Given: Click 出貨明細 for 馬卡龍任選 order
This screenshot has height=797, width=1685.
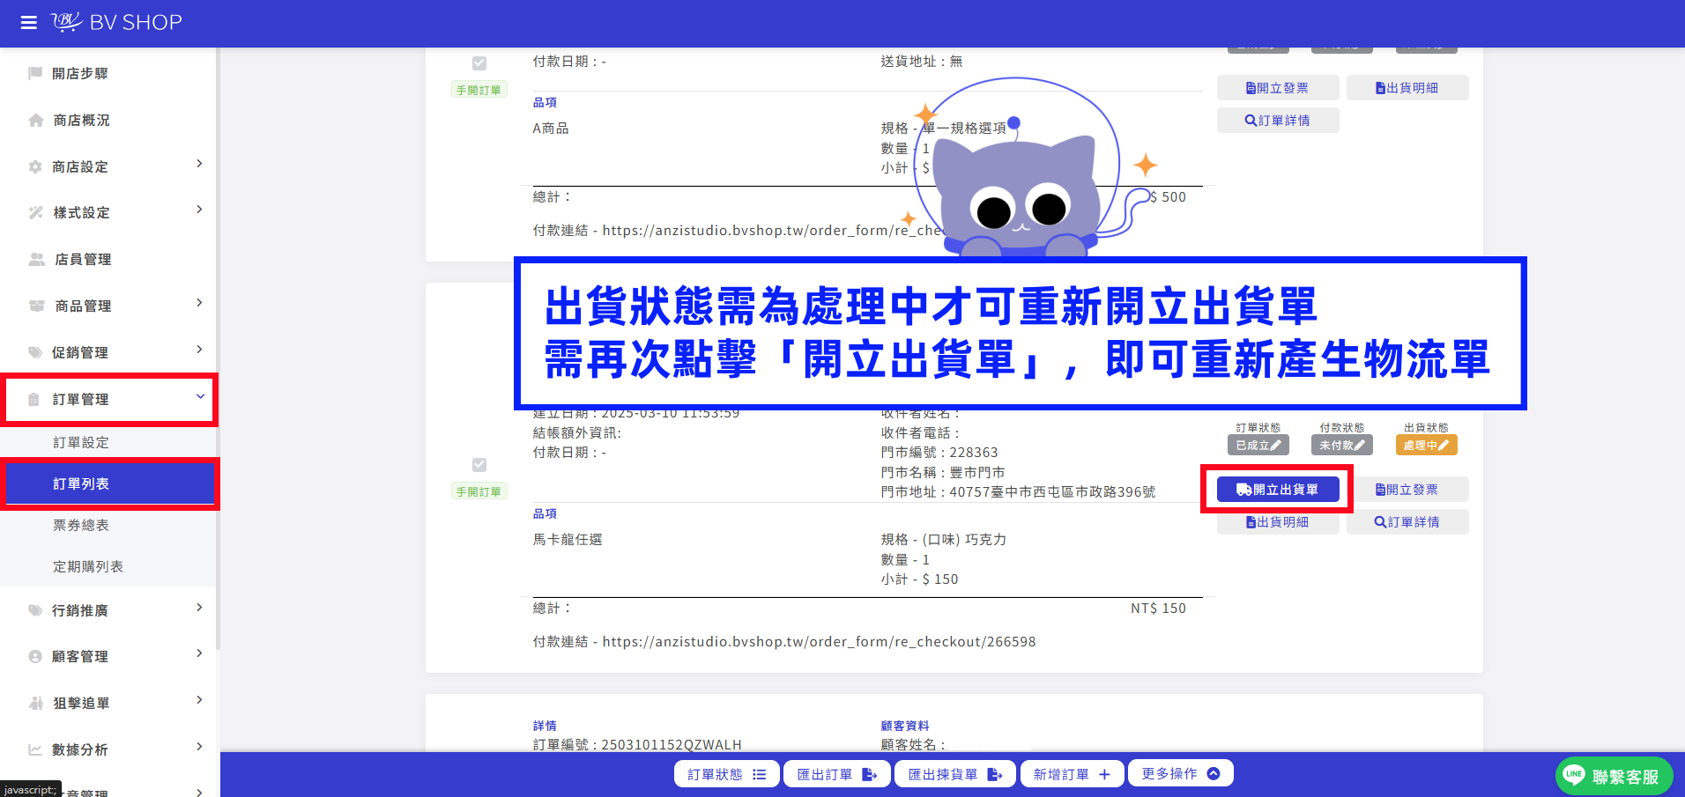Looking at the screenshot, I should click(1278, 522).
